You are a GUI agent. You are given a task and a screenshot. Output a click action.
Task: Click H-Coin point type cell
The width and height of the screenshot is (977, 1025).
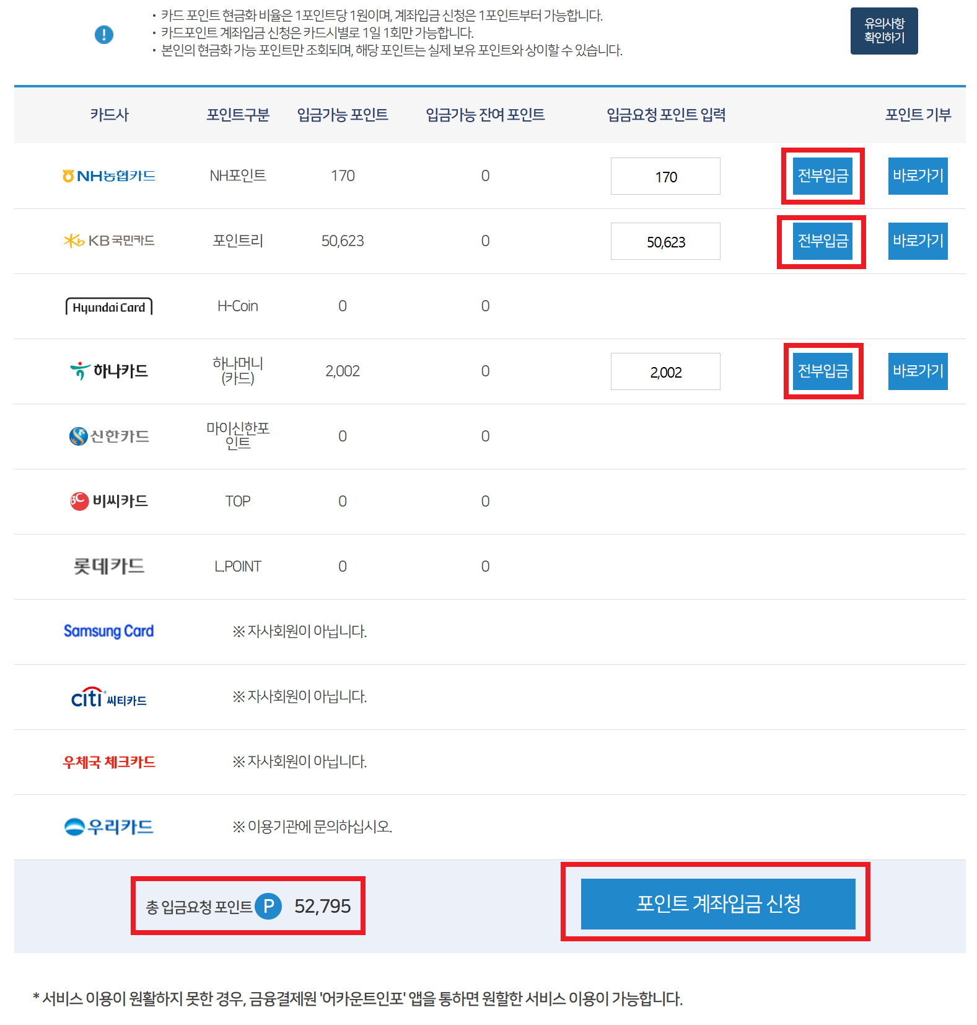point(238,306)
